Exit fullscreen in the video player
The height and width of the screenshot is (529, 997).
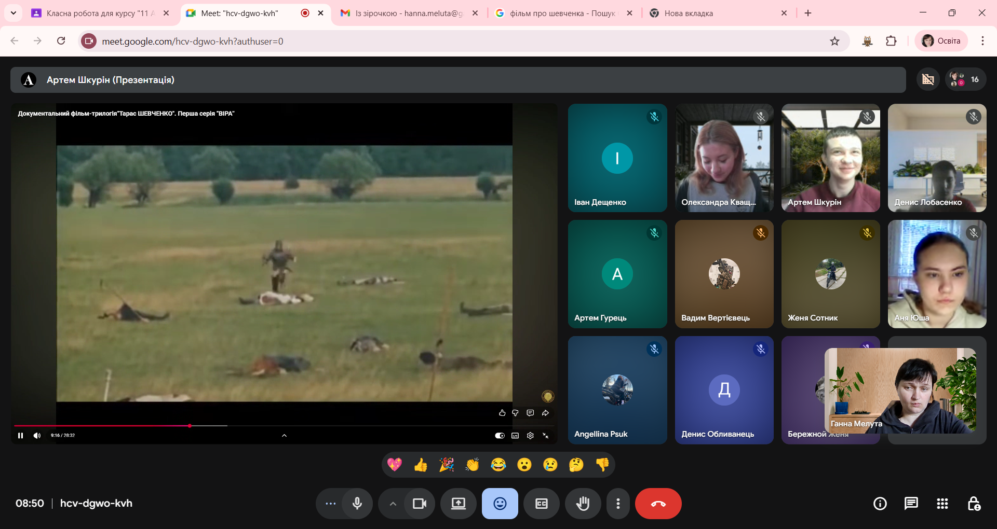tap(546, 436)
